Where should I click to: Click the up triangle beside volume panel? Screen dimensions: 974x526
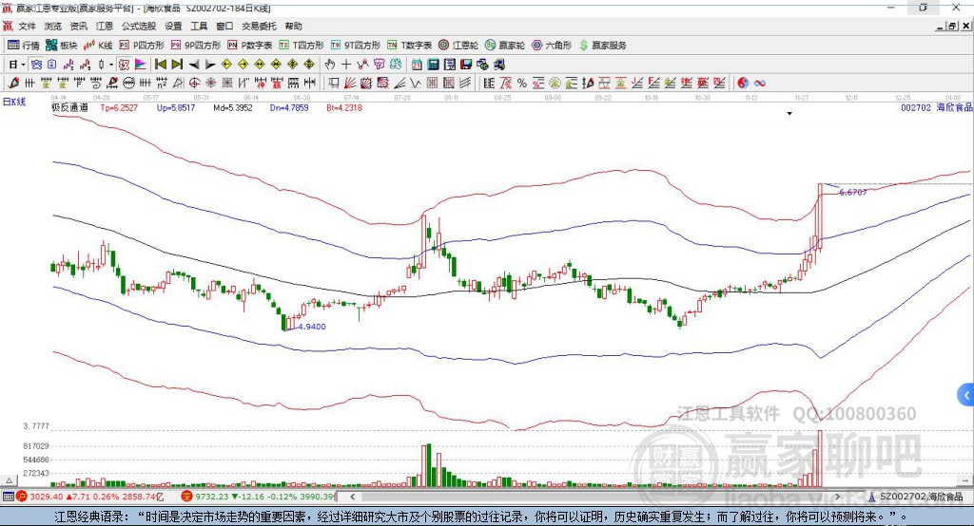(9, 480)
